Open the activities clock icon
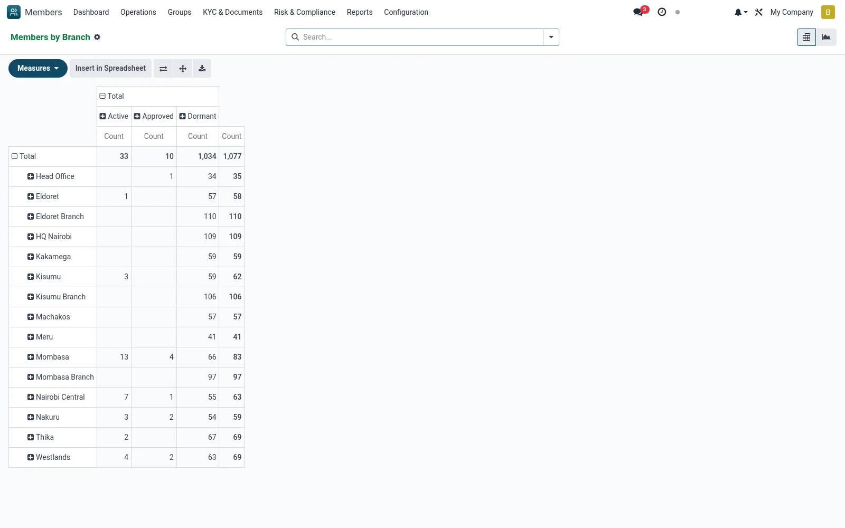This screenshot has width=845, height=528. tap(662, 12)
